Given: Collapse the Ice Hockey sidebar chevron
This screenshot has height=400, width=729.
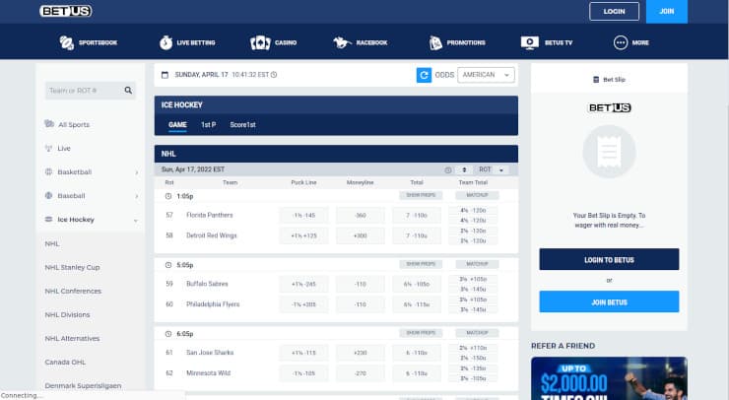Looking at the screenshot, I should click(136, 220).
